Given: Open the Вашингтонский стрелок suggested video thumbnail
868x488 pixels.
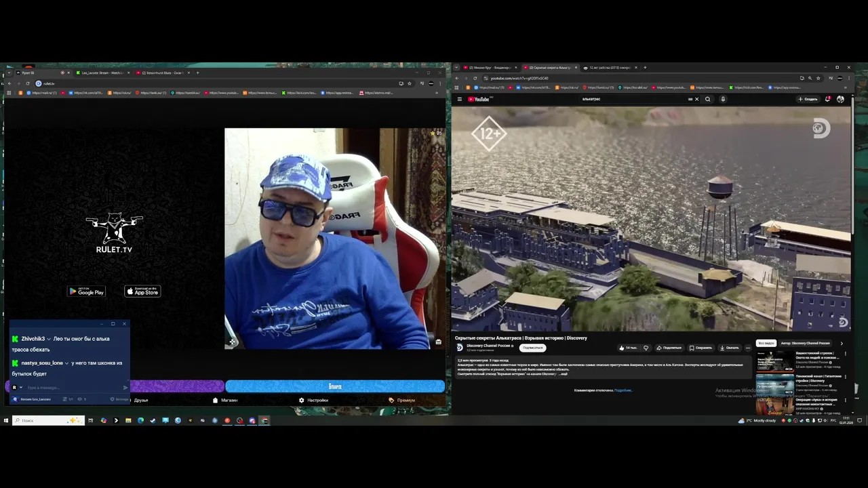Looking at the screenshot, I should (775, 361).
